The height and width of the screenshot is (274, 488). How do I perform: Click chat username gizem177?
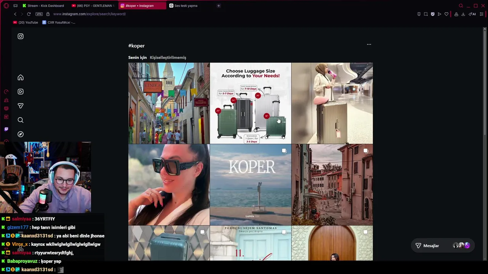click(18, 228)
